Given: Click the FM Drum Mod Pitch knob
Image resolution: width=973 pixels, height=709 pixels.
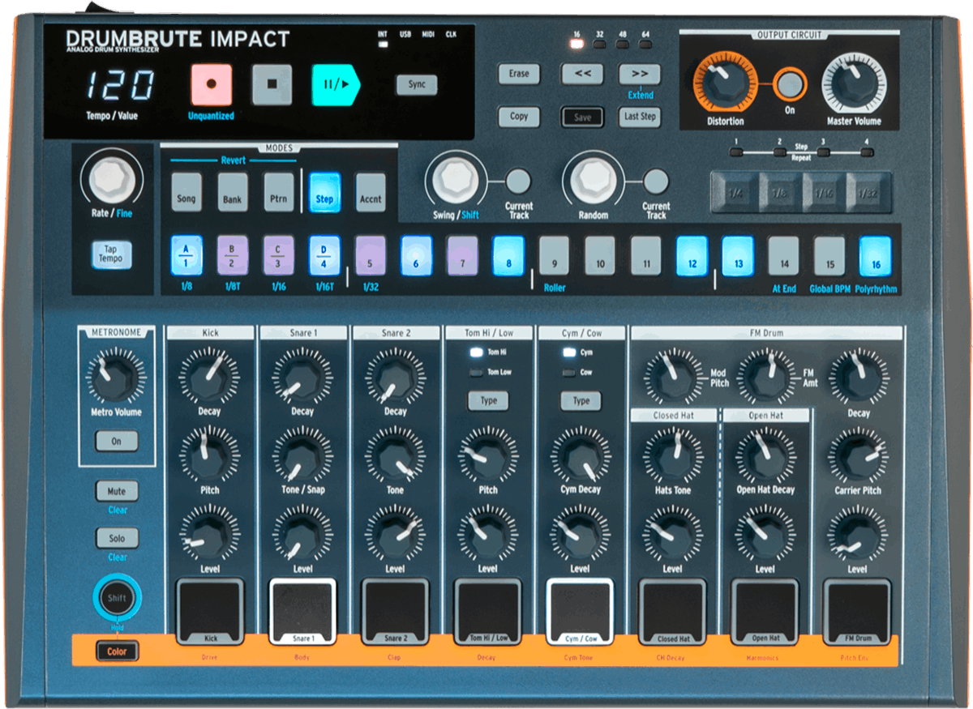Looking at the screenshot, I should tap(673, 377).
